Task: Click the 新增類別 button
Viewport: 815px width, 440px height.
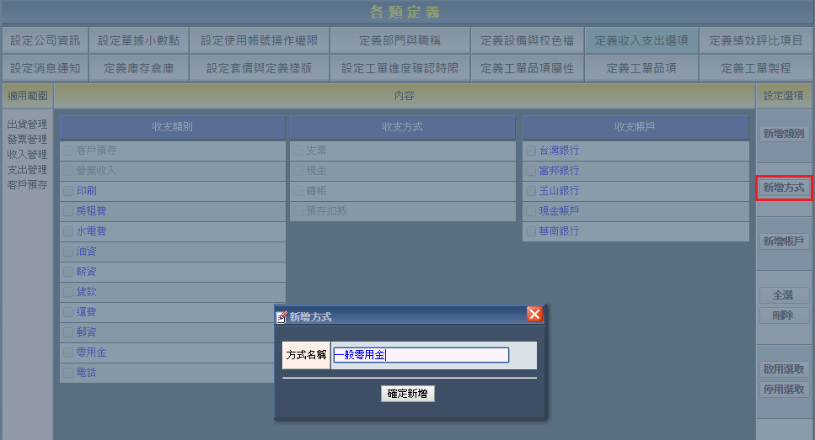Action: [x=784, y=133]
